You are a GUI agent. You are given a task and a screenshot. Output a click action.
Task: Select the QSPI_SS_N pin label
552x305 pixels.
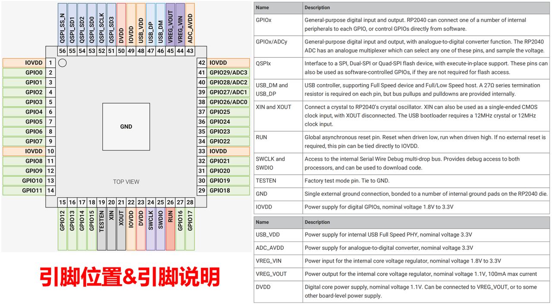pyautogui.click(x=63, y=24)
